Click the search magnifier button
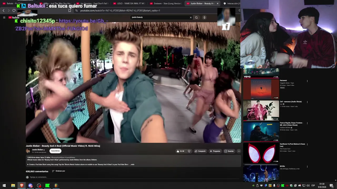Viewport: 337px width, 189px height. point(196,18)
